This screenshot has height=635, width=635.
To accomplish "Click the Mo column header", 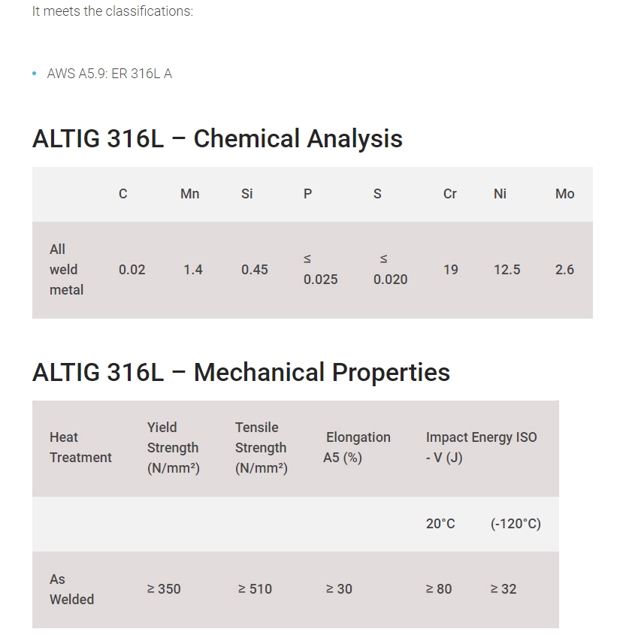I will click(x=564, y=194).
